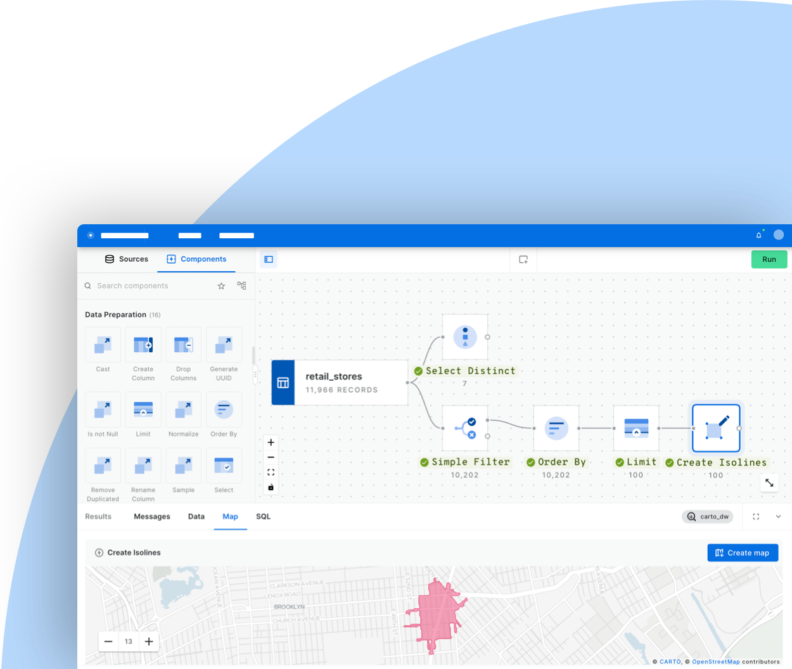Screen dimensions: 792x669
Task: Select the Cast component icon
Action: click(x=103, y=344)
